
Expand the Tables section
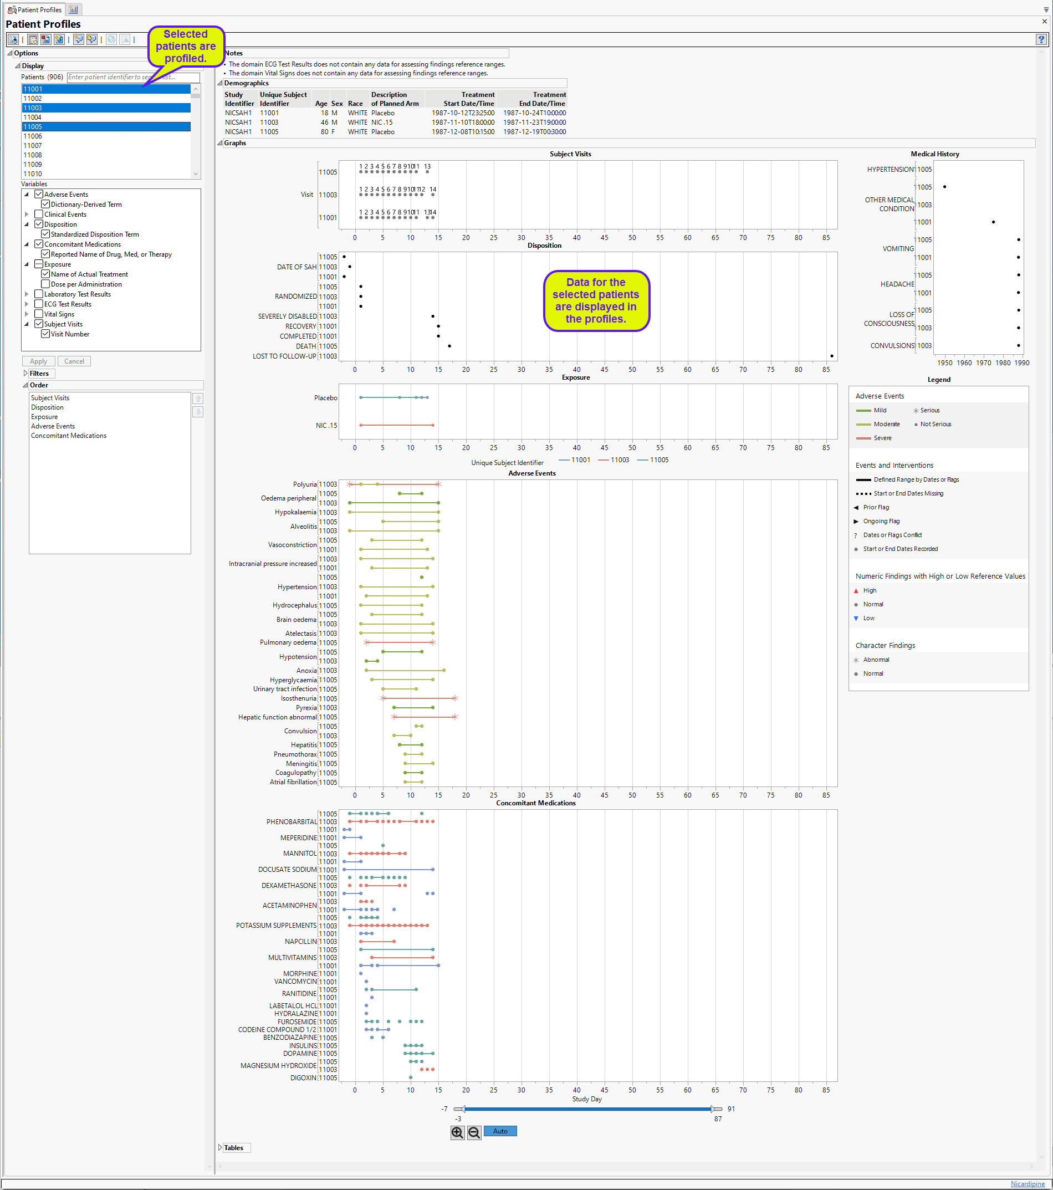[x=220, y=1147]
